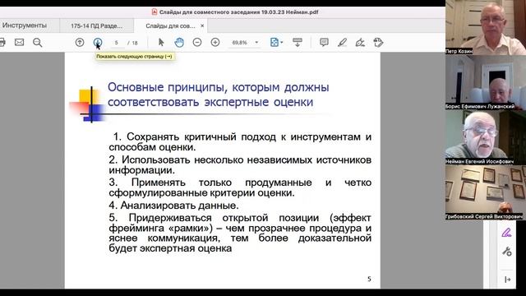The width and height of the screenshot is (526, 296).
Task: Select Грибовский Сергей Викторович's video tile
Action: [x=486, y=192]
